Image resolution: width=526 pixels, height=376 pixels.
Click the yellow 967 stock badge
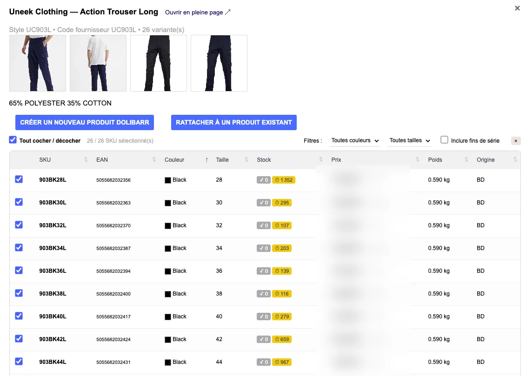[x=282, y=362]
